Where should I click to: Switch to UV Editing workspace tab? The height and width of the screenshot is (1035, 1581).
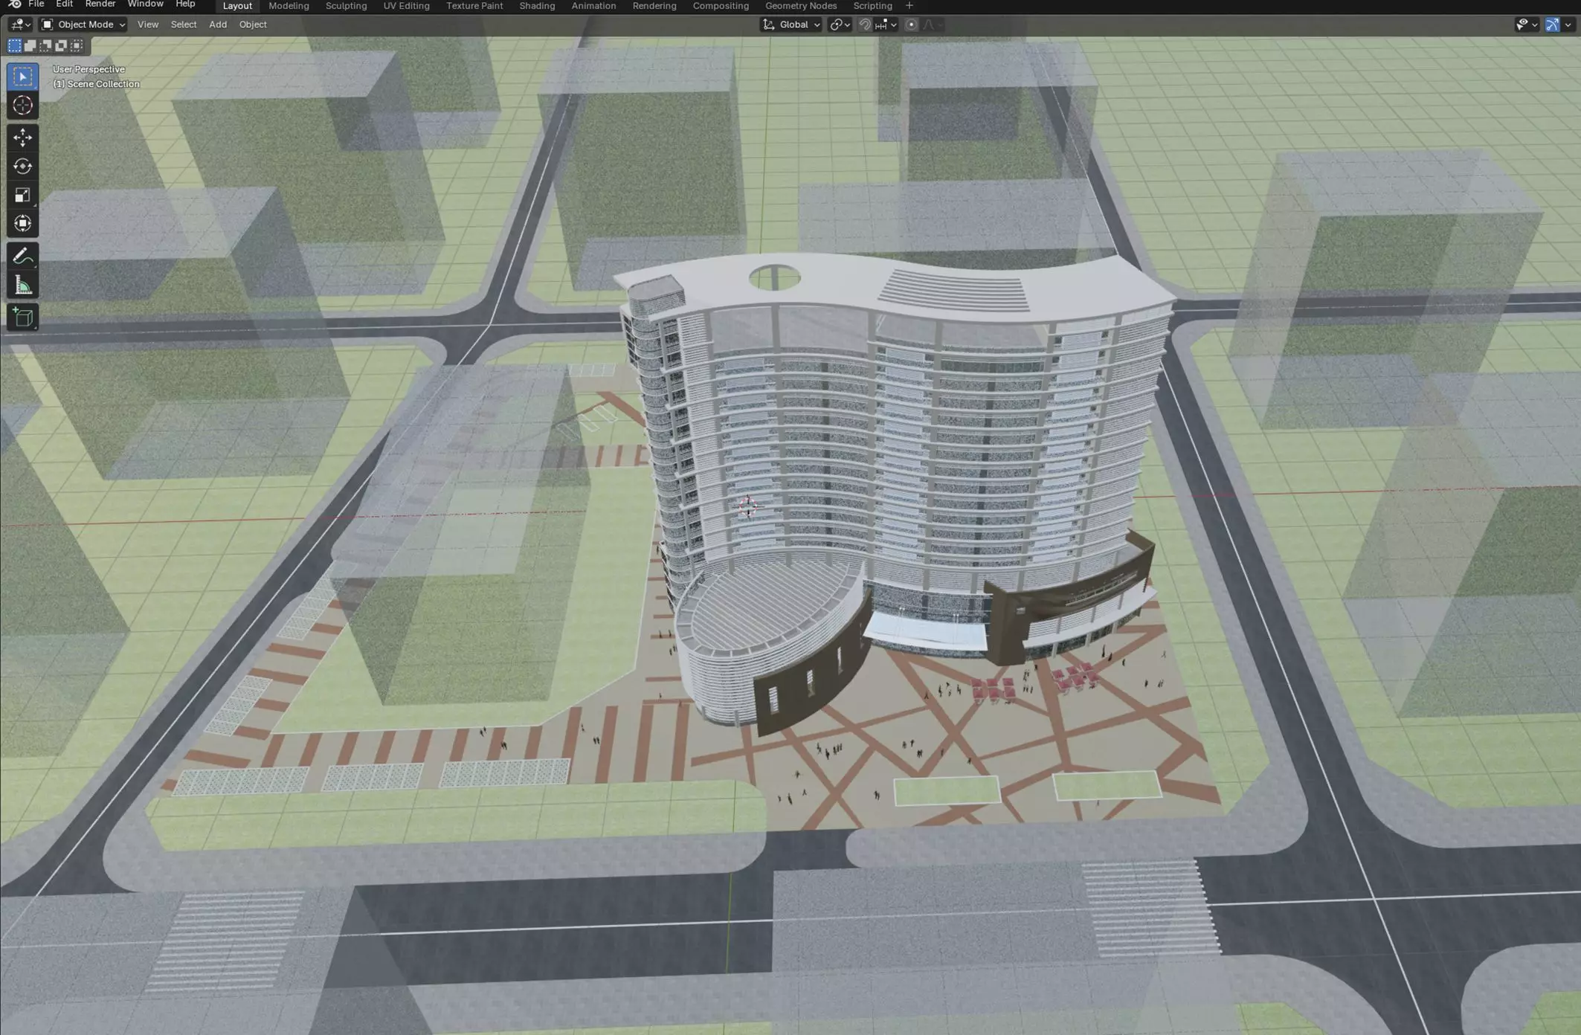click(406, 6)
